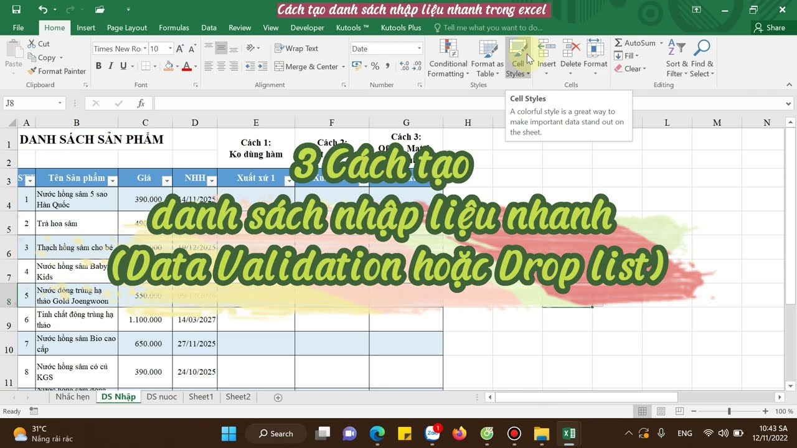Image resolution: width=797 pixels, height=448 pixels.
Task: Open the Date number format dropdown
Action: click(419, 49)
